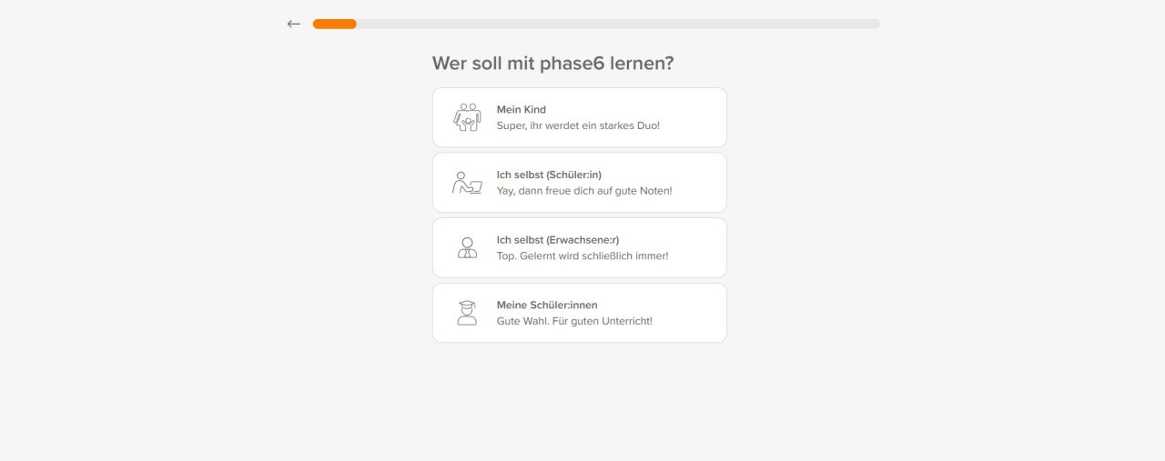Viewport: 1165px width, 461px height.
Task: Click the gray unfilled progress bar track
Action: click(x=619, y=24)
